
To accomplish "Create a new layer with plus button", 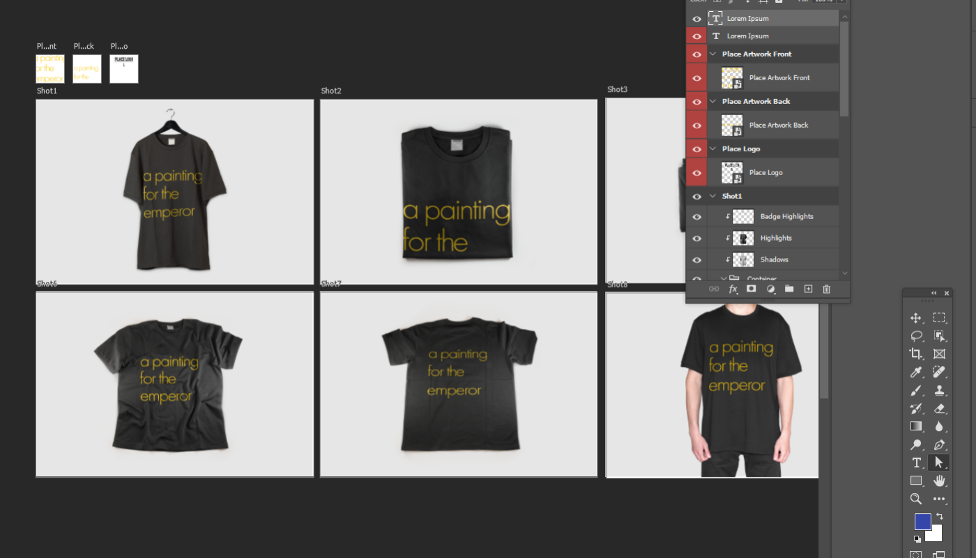I will point(808,289).
